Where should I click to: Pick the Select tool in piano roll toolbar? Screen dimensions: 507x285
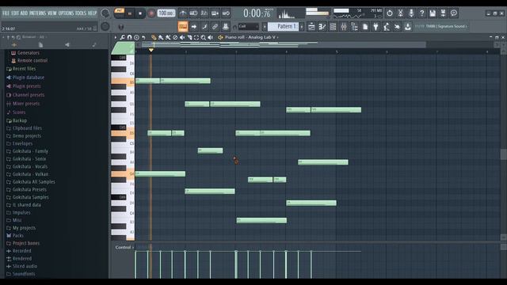(196, 37)
